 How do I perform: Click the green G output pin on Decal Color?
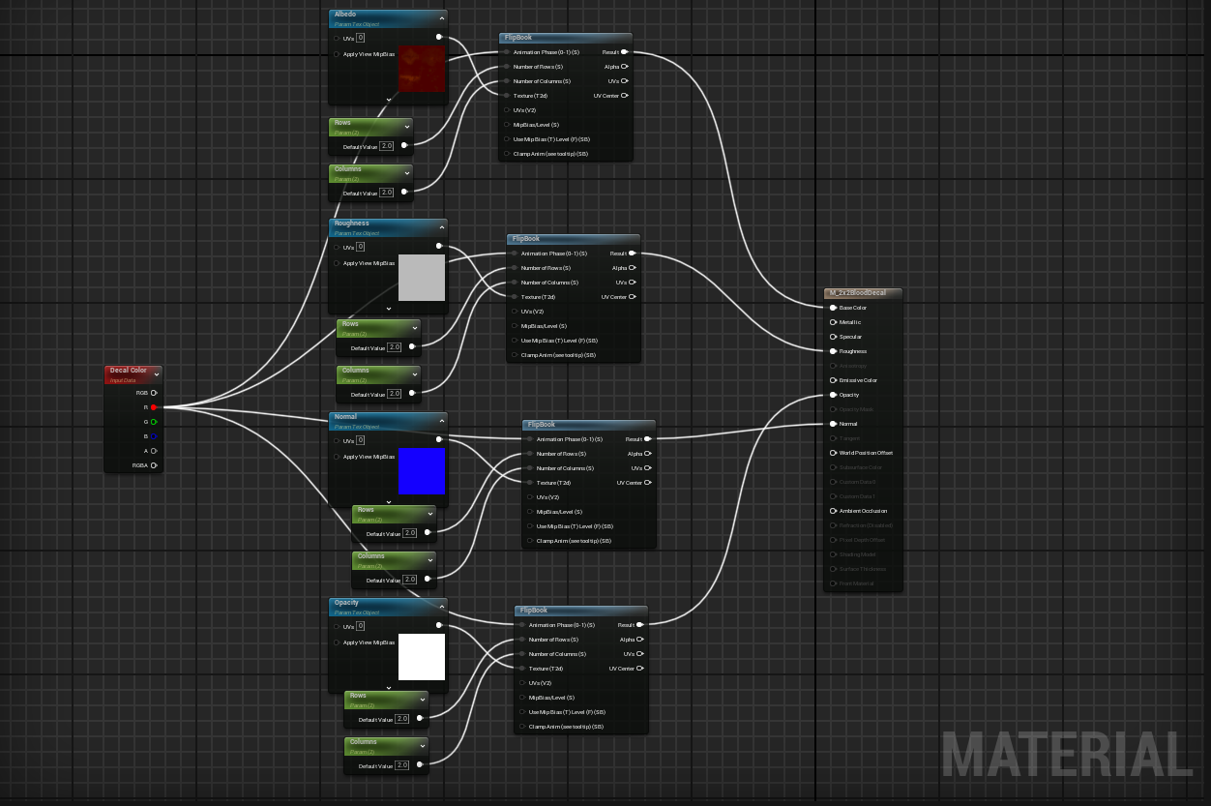(153, 422)
